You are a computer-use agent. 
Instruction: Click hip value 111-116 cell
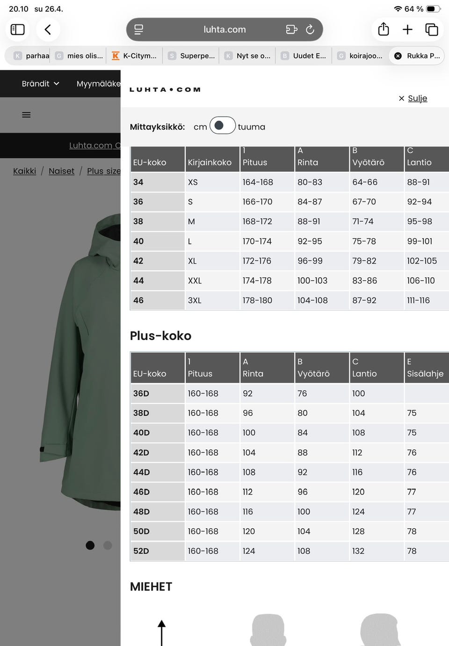pos(427,300)
